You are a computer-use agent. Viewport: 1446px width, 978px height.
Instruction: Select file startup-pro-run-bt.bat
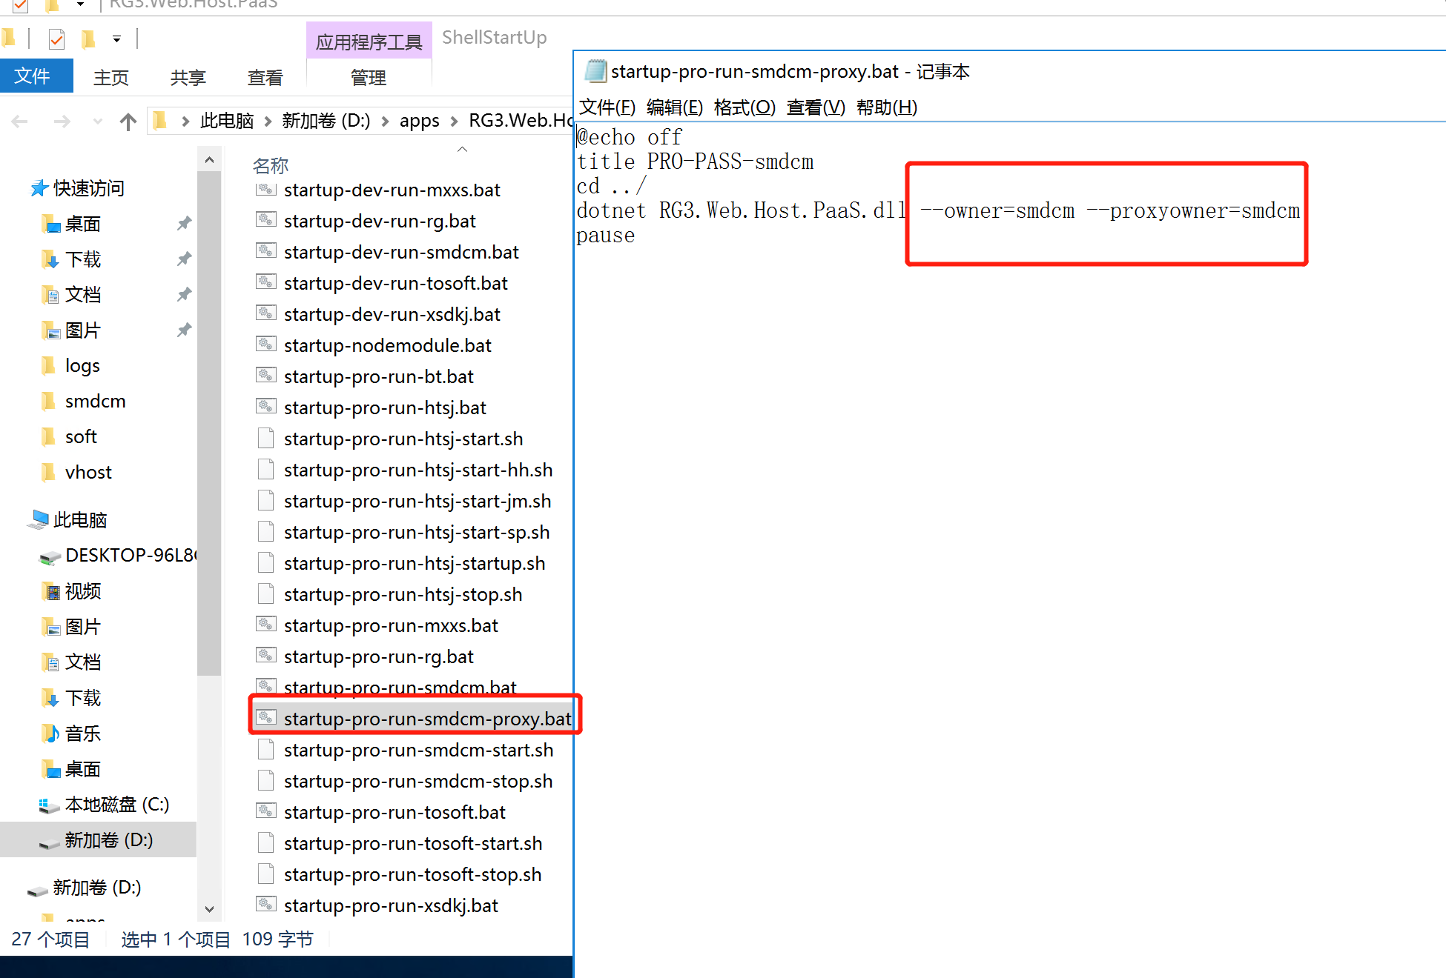378,376
